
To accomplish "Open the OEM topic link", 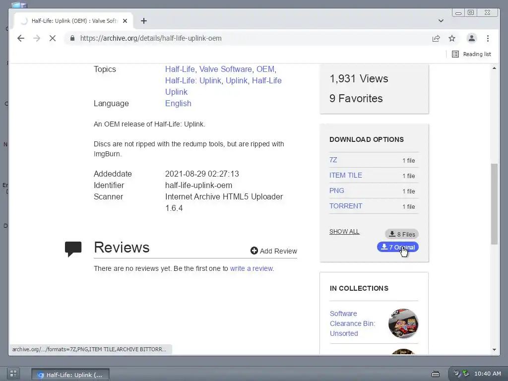I will [265, 69].
